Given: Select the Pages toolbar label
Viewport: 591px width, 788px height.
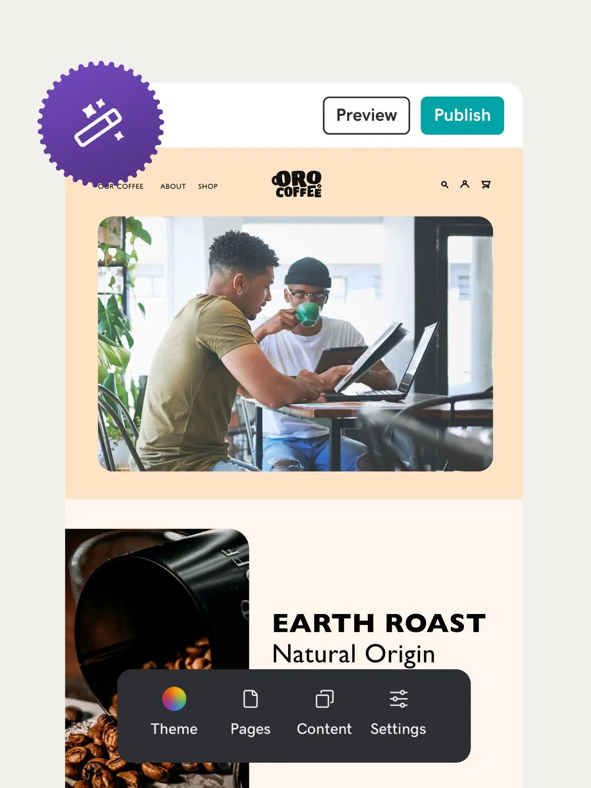Looking at the screenshot, I should (x=250, y=729).
